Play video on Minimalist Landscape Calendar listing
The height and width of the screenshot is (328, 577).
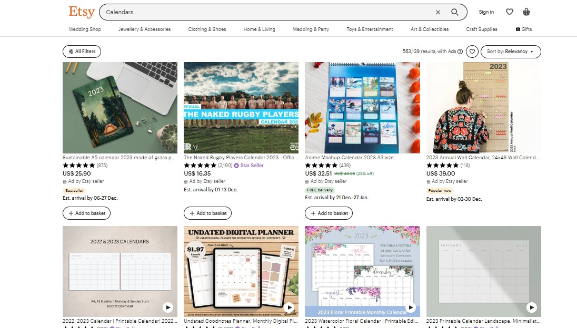[531, 307]
